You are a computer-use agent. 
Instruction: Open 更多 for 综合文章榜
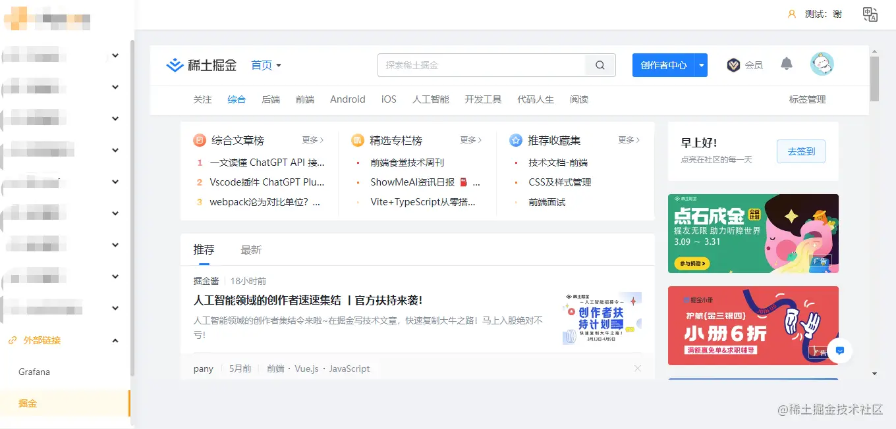pyautogui.click(x=313, y=140)
